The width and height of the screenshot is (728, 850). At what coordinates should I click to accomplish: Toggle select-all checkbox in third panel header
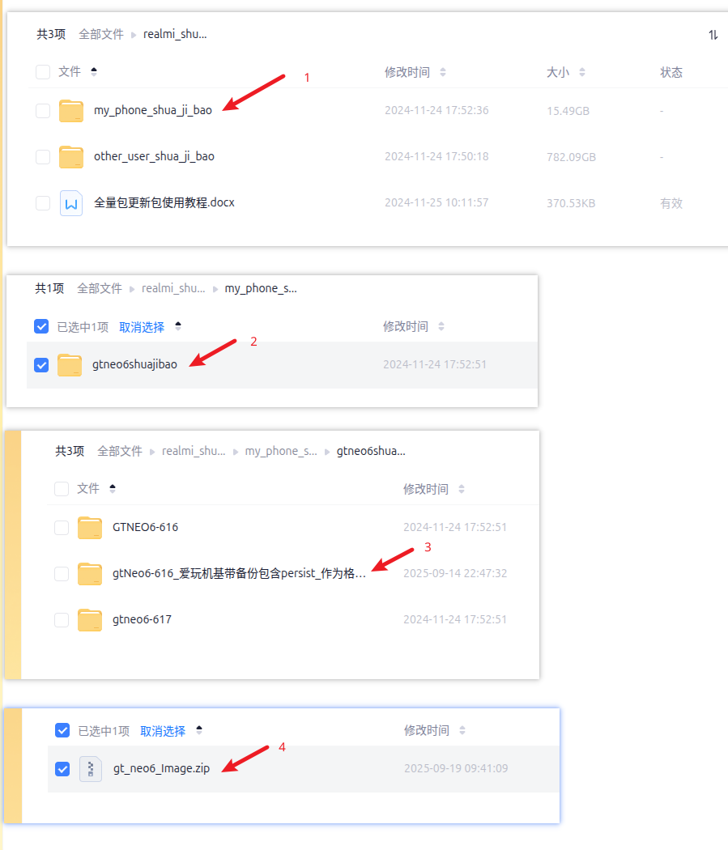62,489
